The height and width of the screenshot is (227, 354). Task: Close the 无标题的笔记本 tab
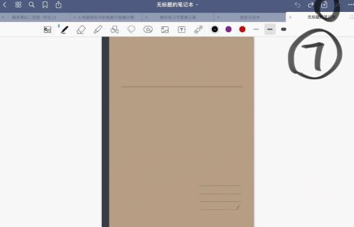(x=290, y=17)
